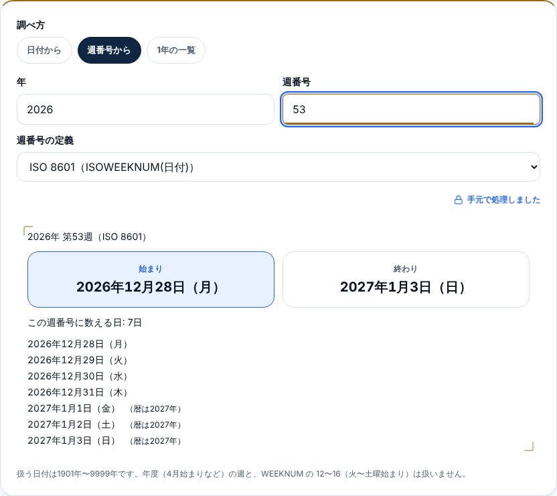
Task: Click the 手元で処理しました text
Action: click(503, 200)
